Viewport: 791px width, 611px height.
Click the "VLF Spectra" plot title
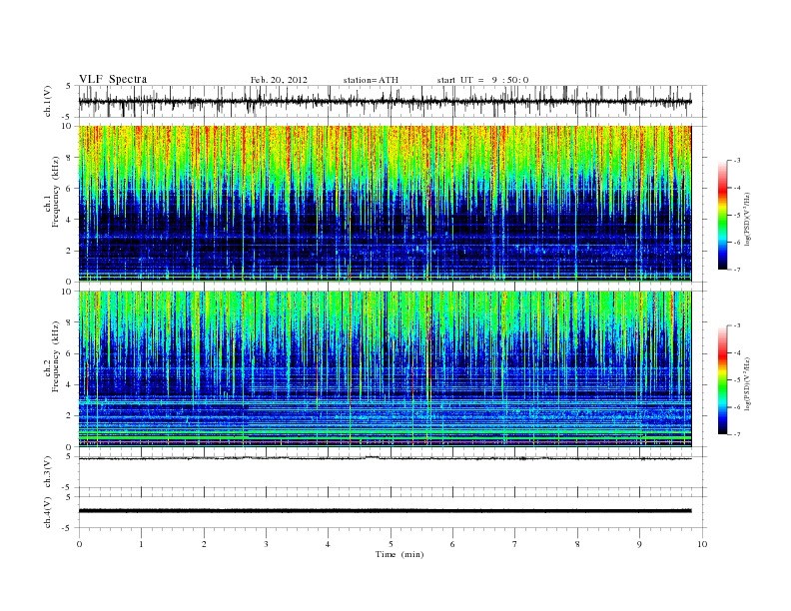[x=113, y=79]
